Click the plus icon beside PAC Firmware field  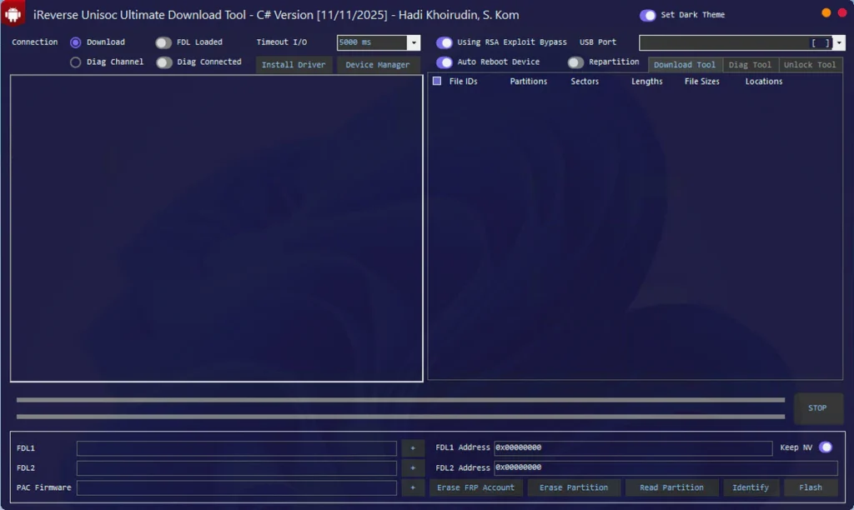[413, 487]
